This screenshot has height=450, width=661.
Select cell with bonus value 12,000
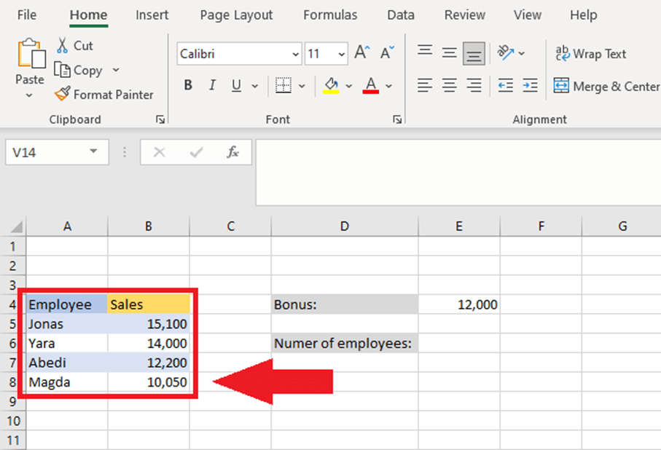pyautogui.click(x=459, y=304)
